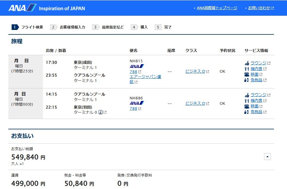Click lounge seat icon in NH815 row
The width and height of the screenshot is (287, 189).
tap(247, 63)
